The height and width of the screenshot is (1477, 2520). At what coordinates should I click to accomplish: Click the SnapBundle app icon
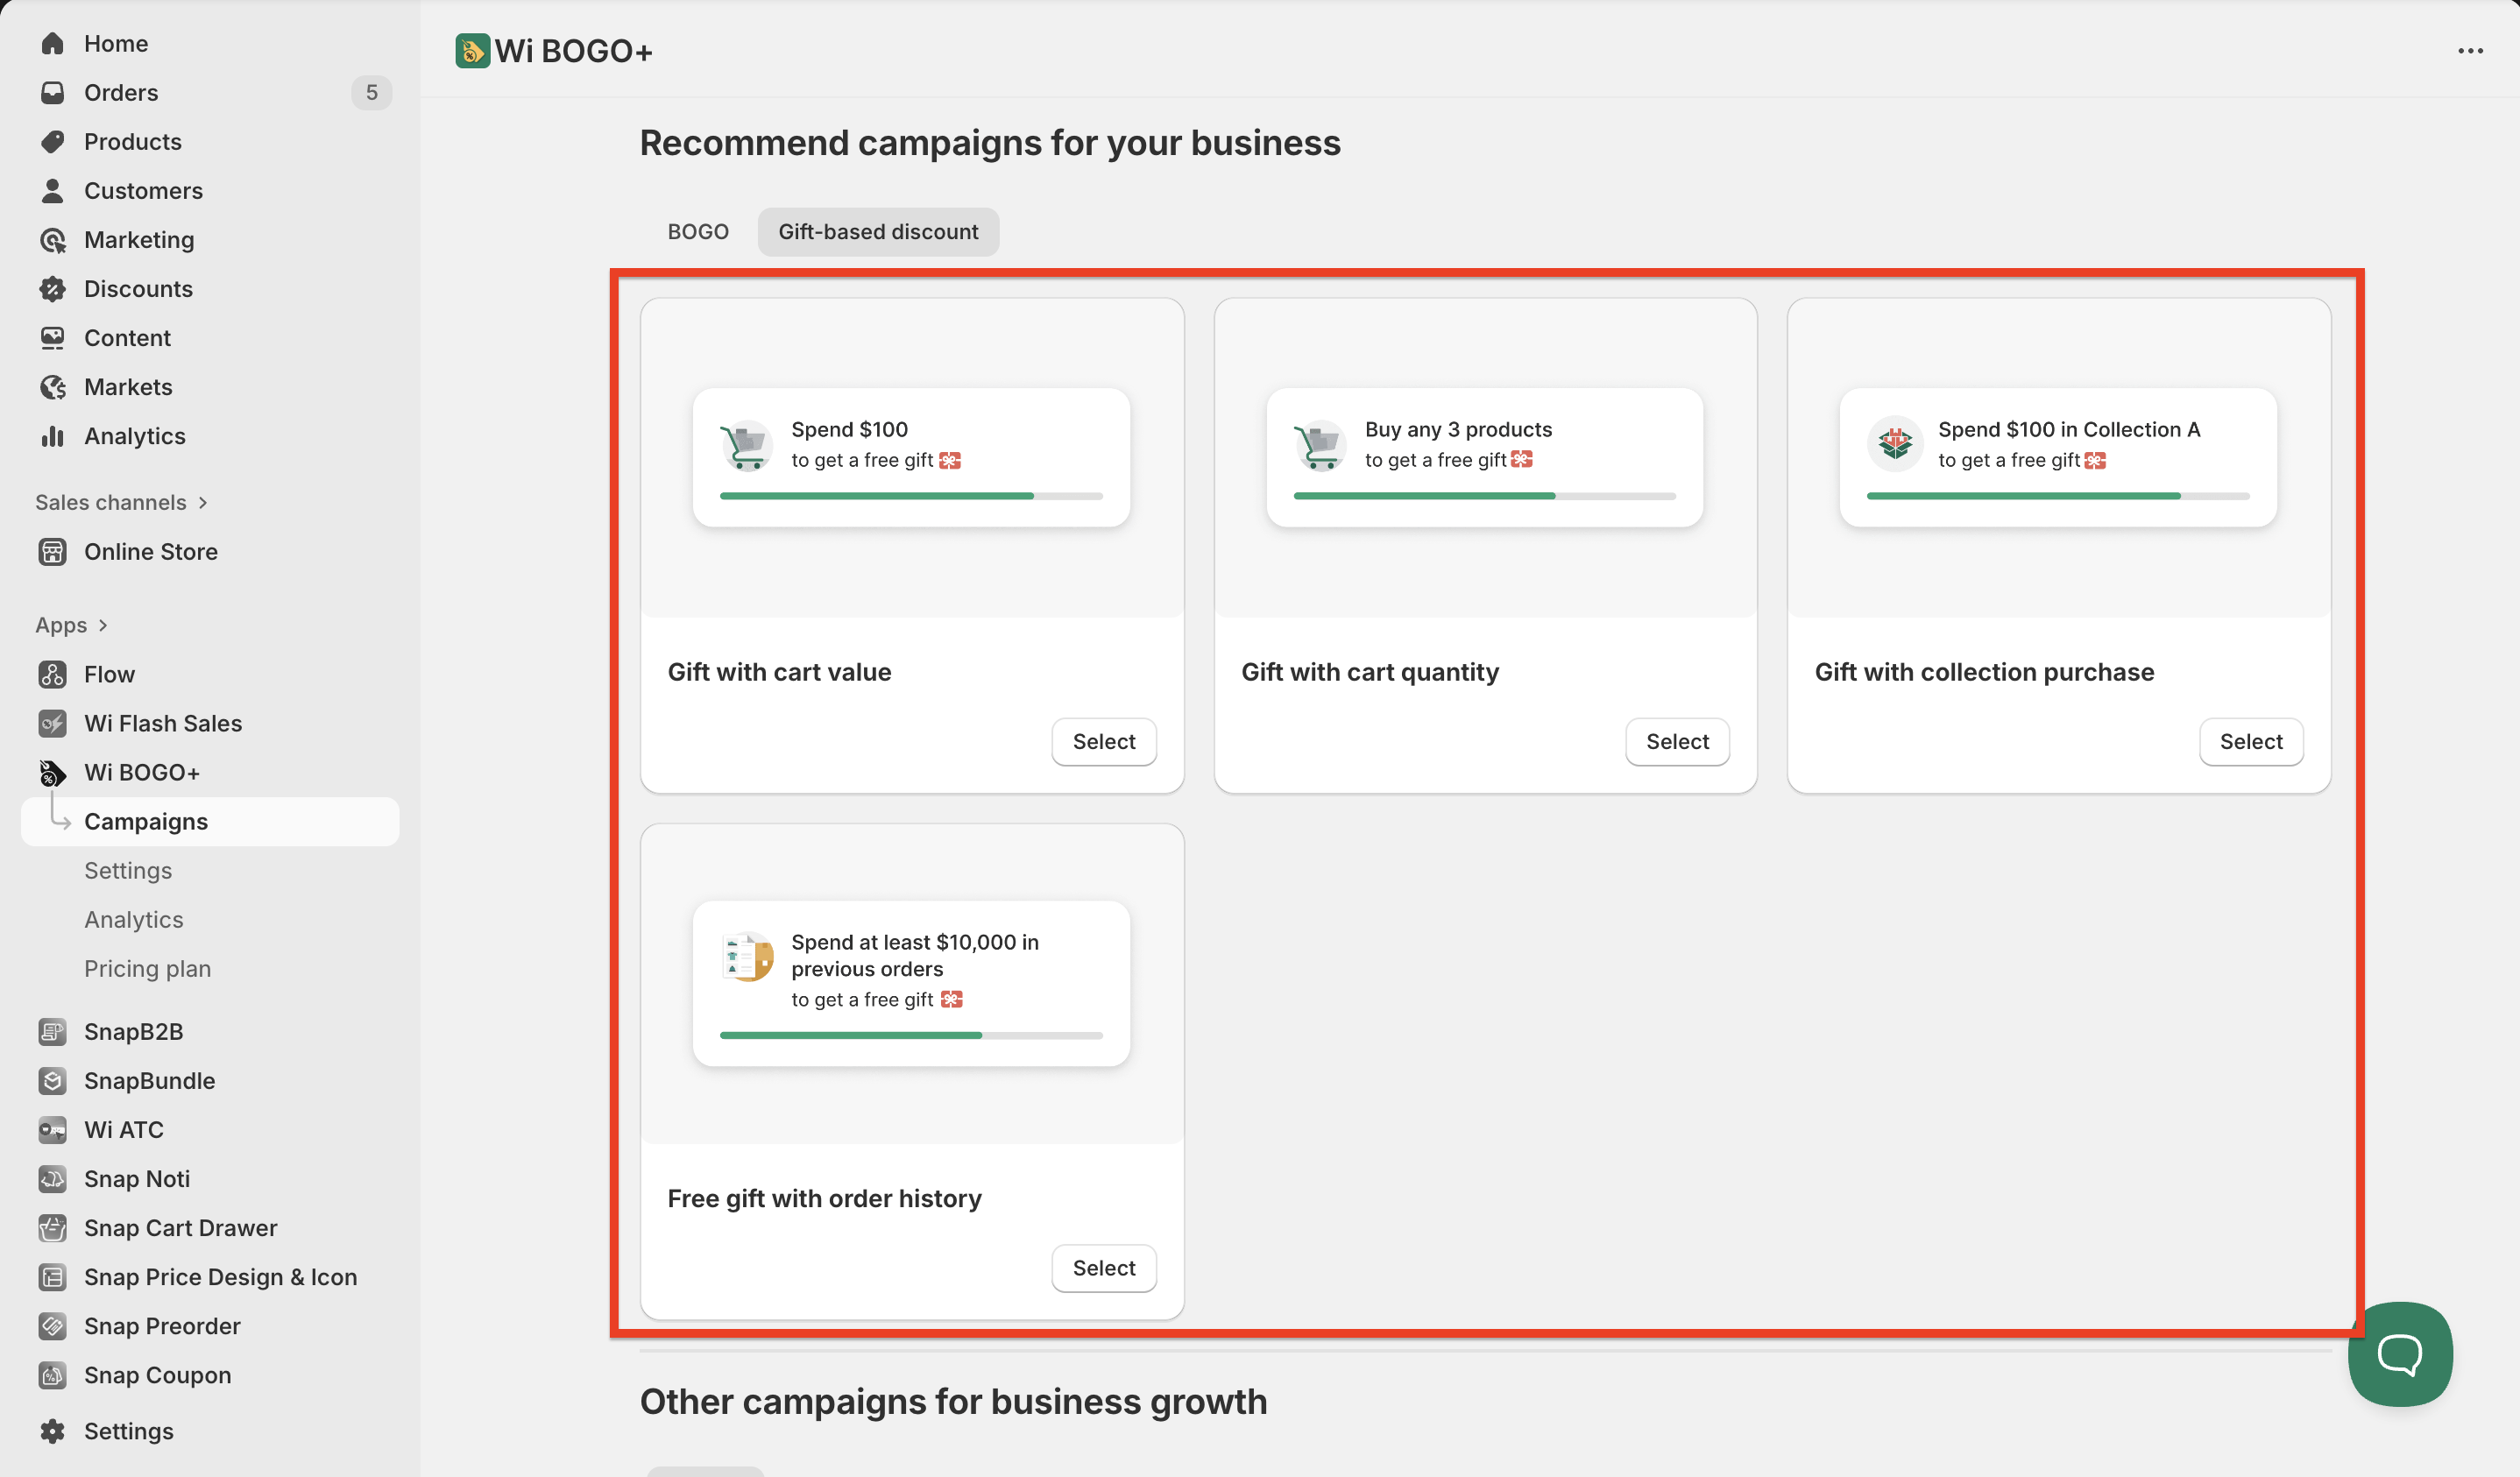tap(53, 1080)
